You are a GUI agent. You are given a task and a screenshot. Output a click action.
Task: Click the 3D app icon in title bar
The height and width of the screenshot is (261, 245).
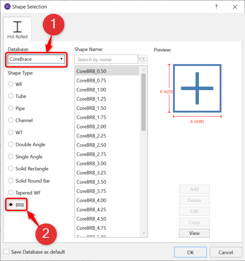tap(7, 7)
